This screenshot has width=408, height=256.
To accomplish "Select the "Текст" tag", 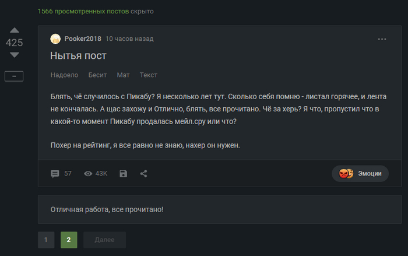I will coord(148,75).
